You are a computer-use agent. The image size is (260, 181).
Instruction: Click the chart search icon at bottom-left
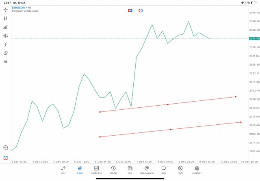6,148
